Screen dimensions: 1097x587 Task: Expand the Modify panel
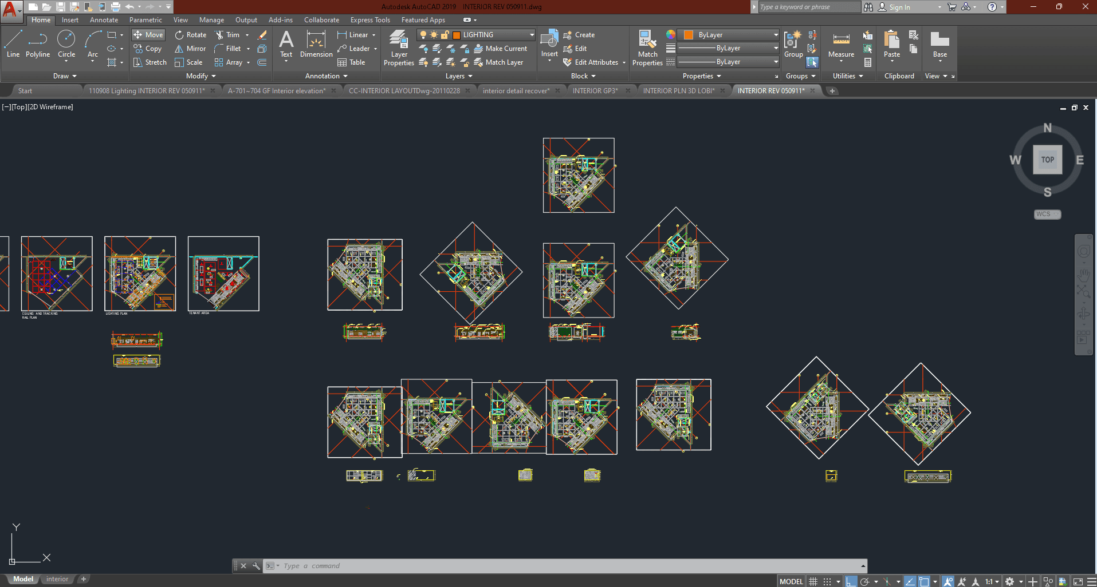[201, 76]
